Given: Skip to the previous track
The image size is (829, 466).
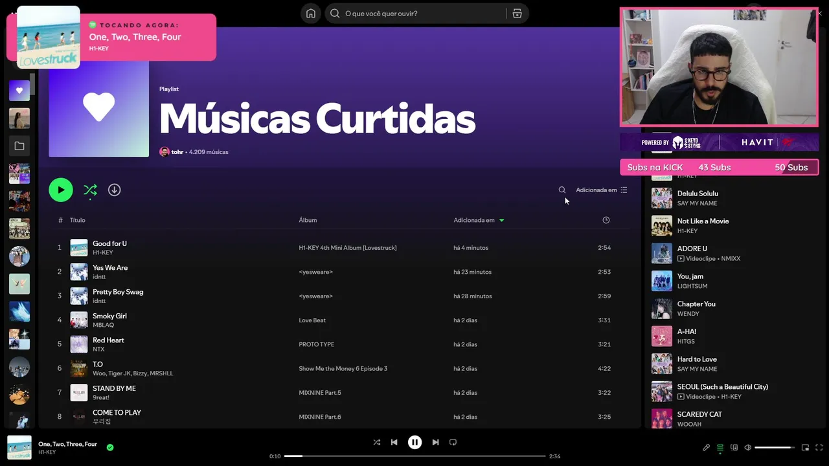Looking at the screenshot, I should (394, 442).
